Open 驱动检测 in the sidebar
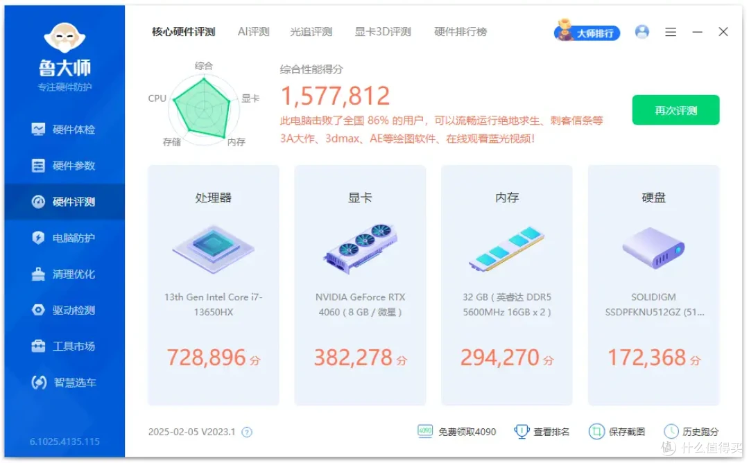The height and width of the screenshot is (463, 749). pos(64,311)
